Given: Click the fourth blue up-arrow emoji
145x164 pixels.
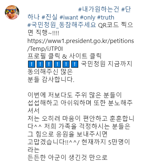Looking at the screenshot, I should (x=57, y=64).
